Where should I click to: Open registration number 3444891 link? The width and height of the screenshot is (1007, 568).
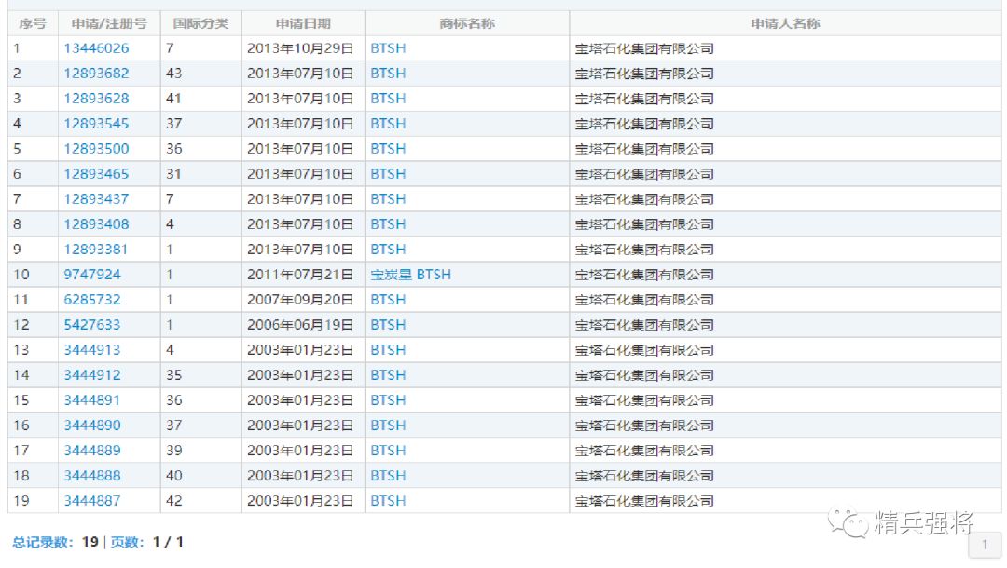(x=91, y=400)
